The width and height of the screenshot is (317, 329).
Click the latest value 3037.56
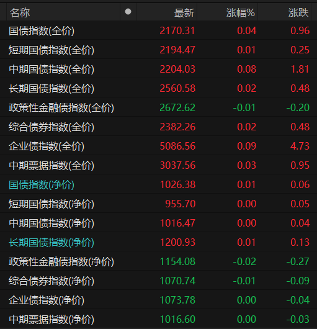(177, 165)
